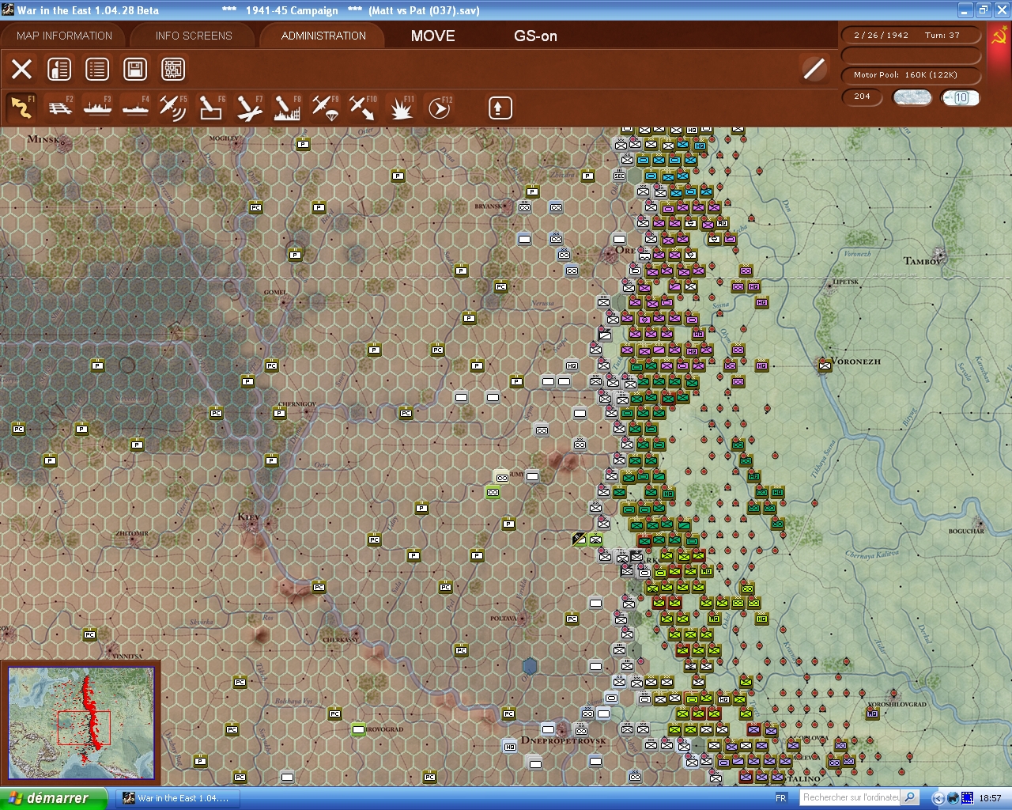This screenshot has width=1012, height=810.
Task: Open the MAP INFORMATION tab
Action: (64, 36)
